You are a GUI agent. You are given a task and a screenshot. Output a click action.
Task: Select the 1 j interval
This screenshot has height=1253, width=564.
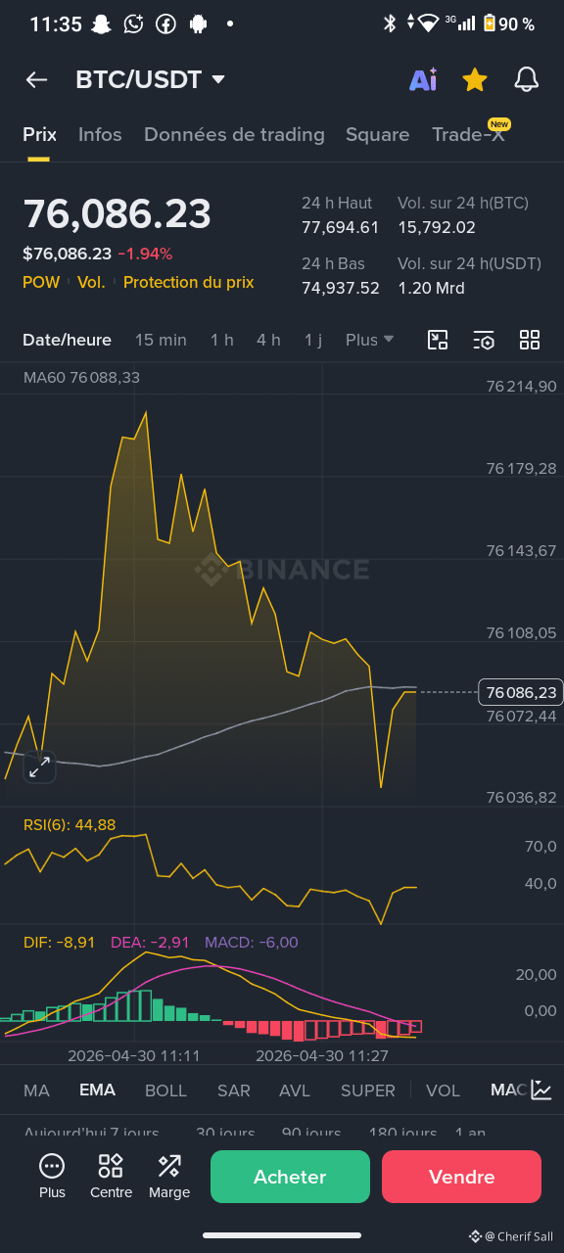click(312, 340)
